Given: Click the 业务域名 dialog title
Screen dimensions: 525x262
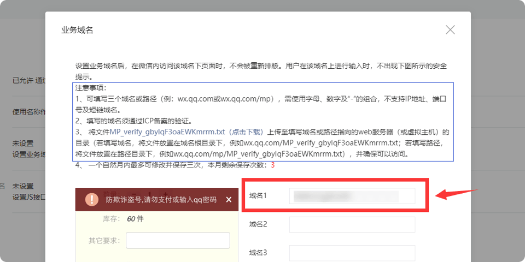Looking at the screenshot, I should (77, 30).
